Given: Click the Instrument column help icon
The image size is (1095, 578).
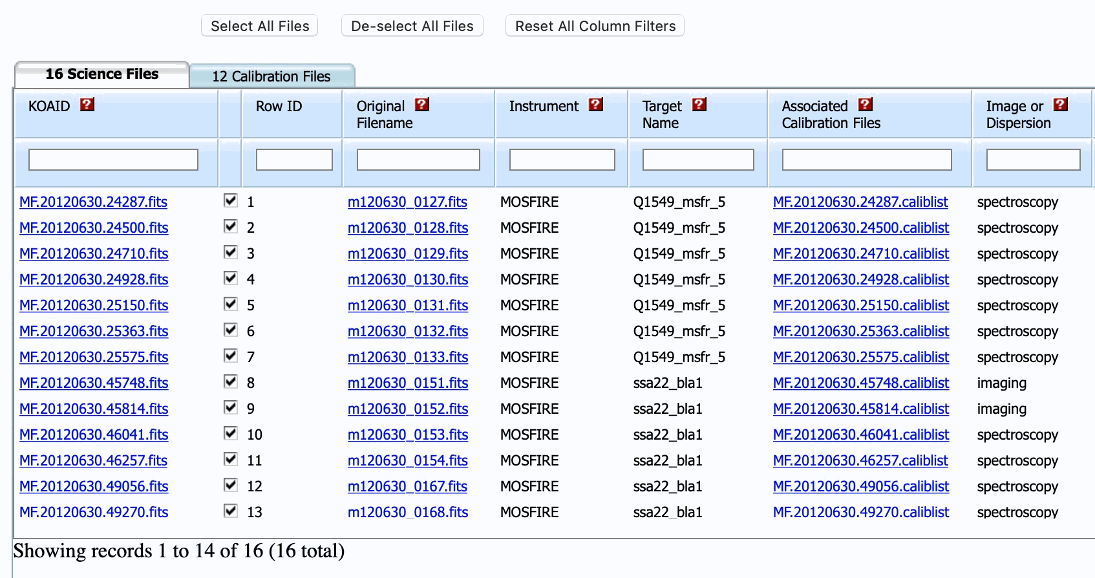Looking at the screenshot, I should pos(596,105).
